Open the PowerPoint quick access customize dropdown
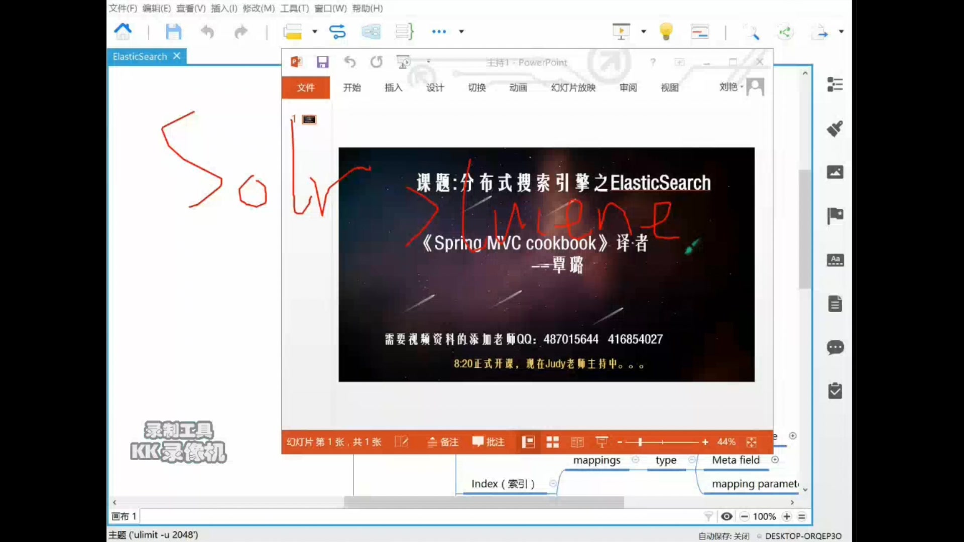 coord(428,62)
